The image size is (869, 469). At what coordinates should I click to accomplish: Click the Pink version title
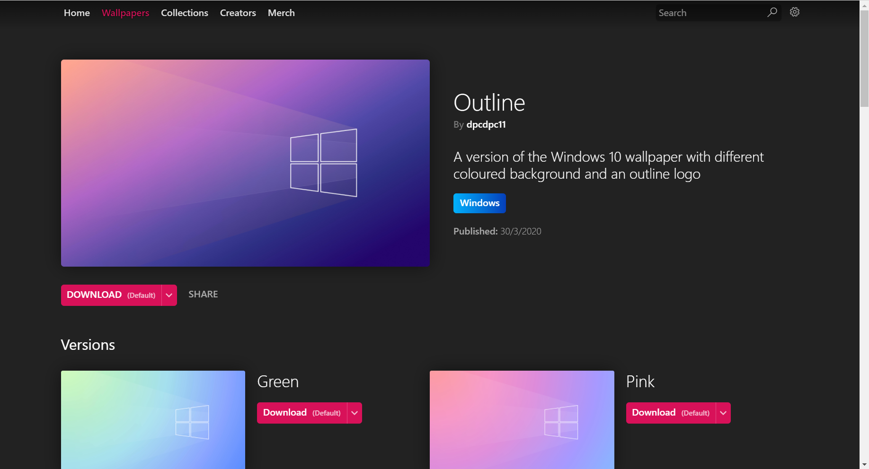coord(640,382)
